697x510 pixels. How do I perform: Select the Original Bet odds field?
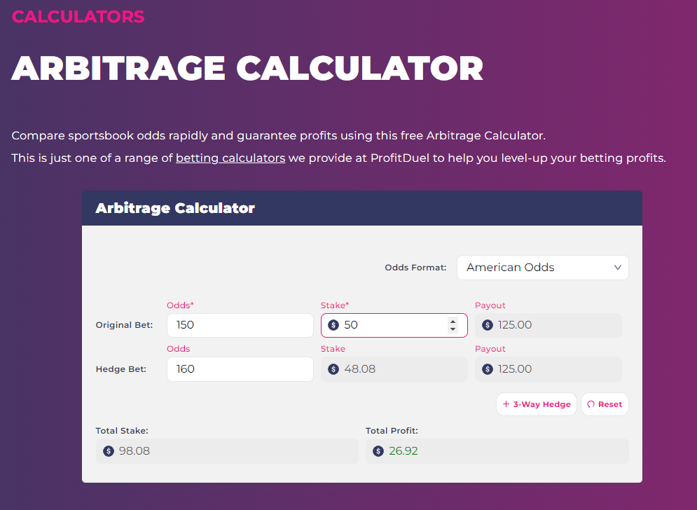pos(240,324)
